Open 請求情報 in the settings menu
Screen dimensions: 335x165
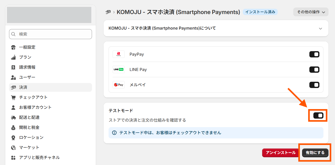[51, 67]
